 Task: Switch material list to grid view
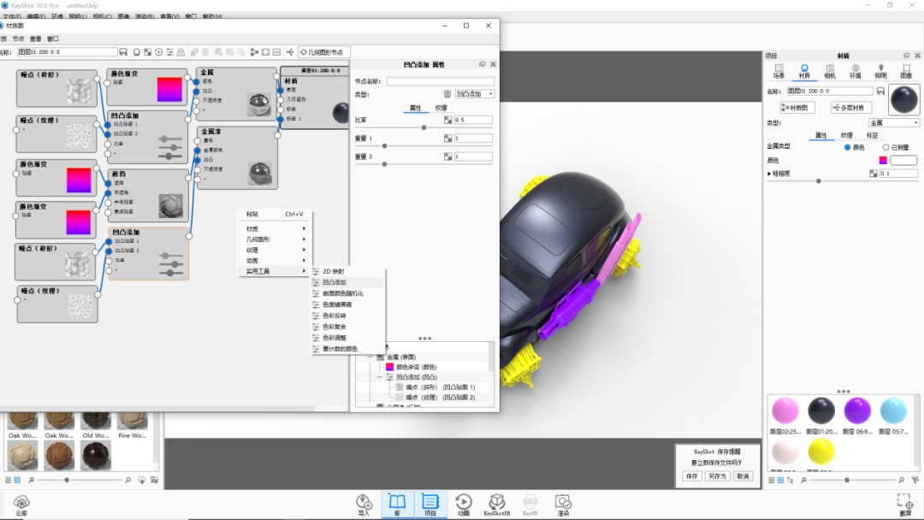pos(780,480)
